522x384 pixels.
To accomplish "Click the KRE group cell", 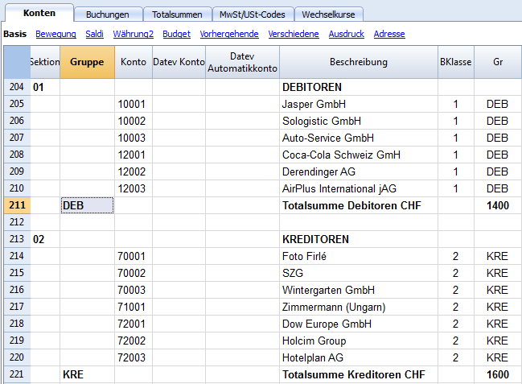I will click(87, 374).
